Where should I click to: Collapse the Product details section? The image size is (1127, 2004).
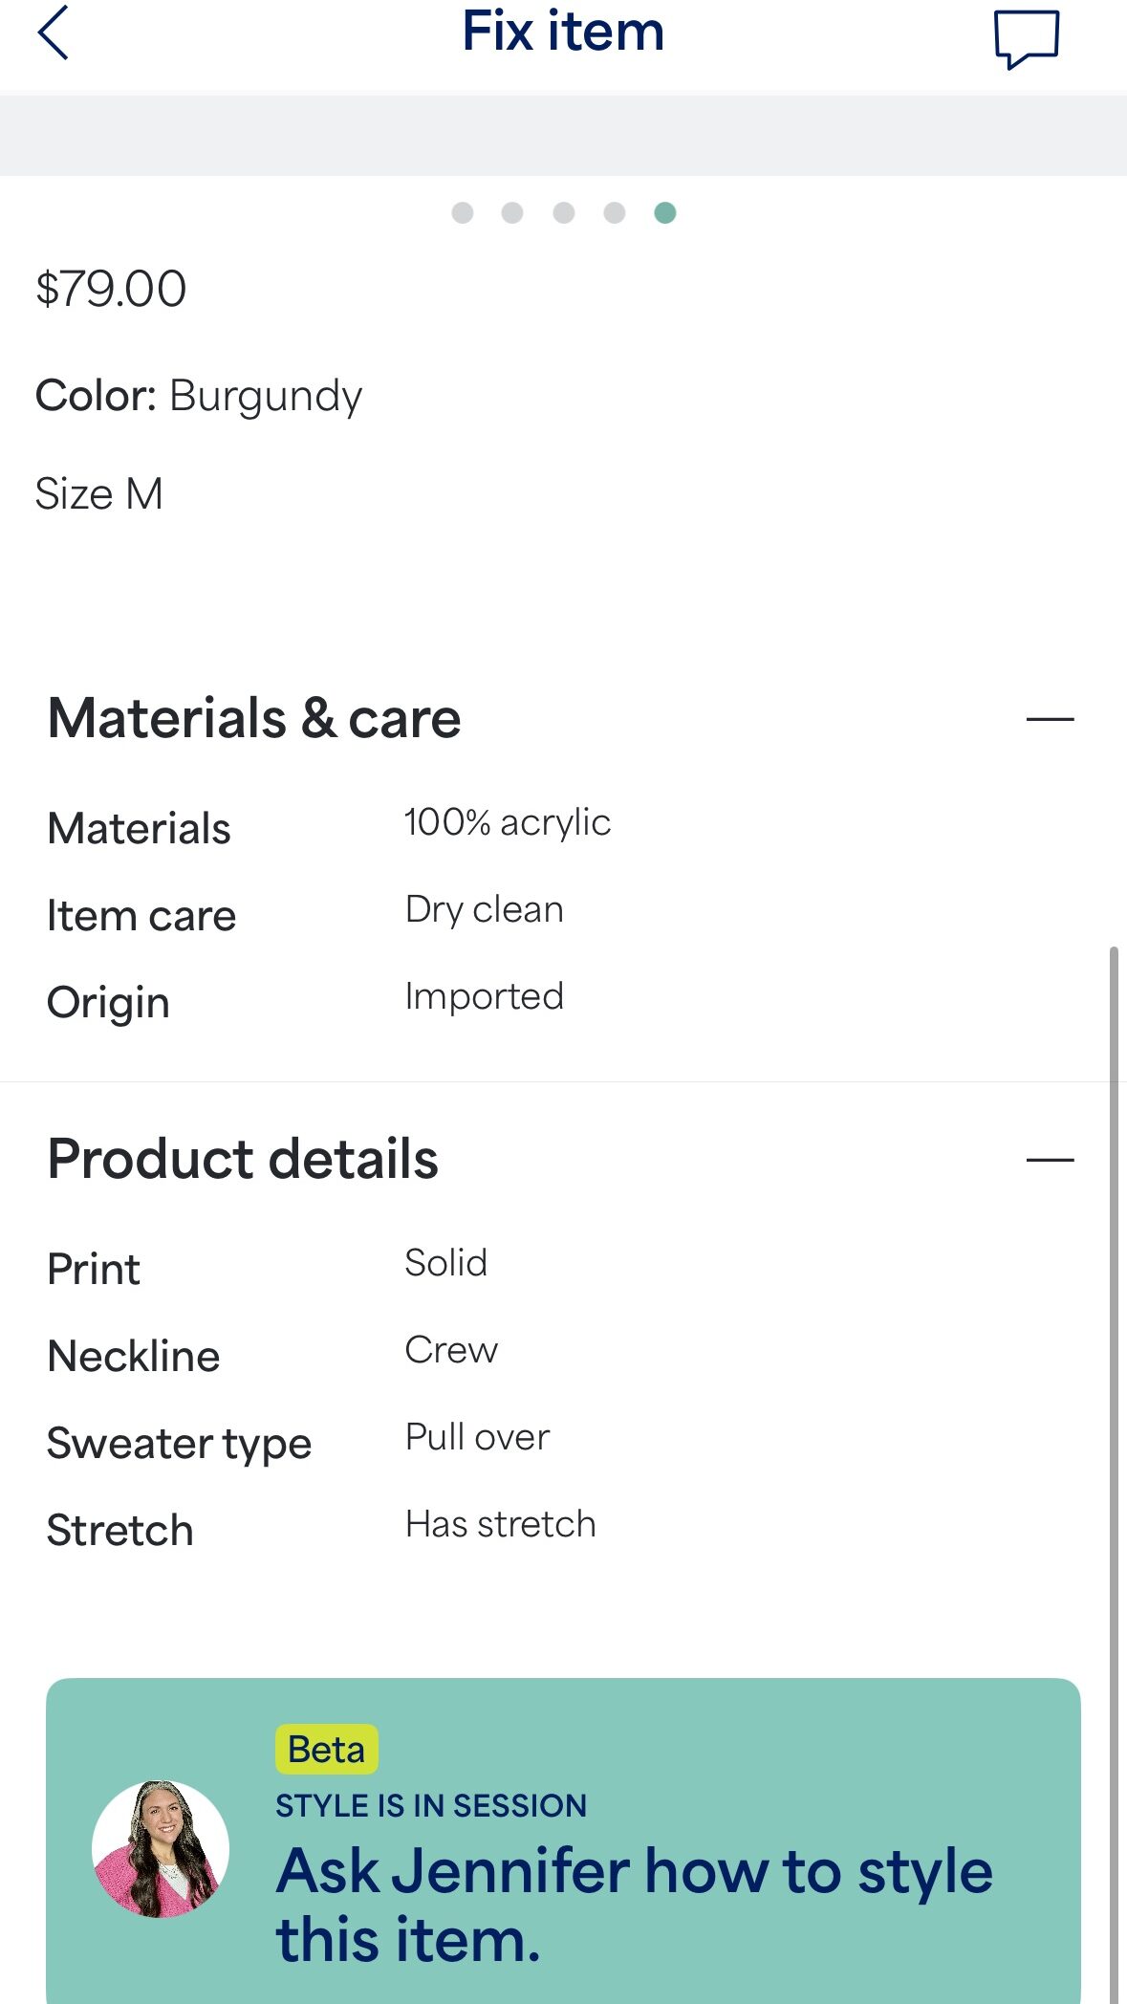(1050, 1160)
